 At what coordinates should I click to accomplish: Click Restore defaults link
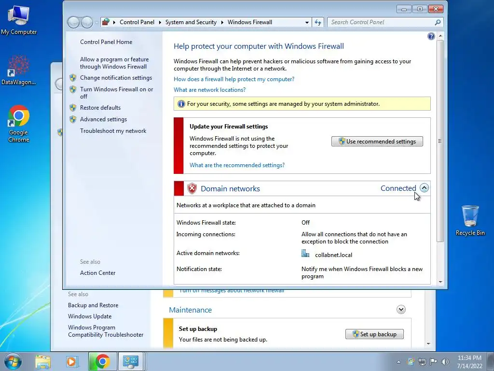[x=100, y=108]
